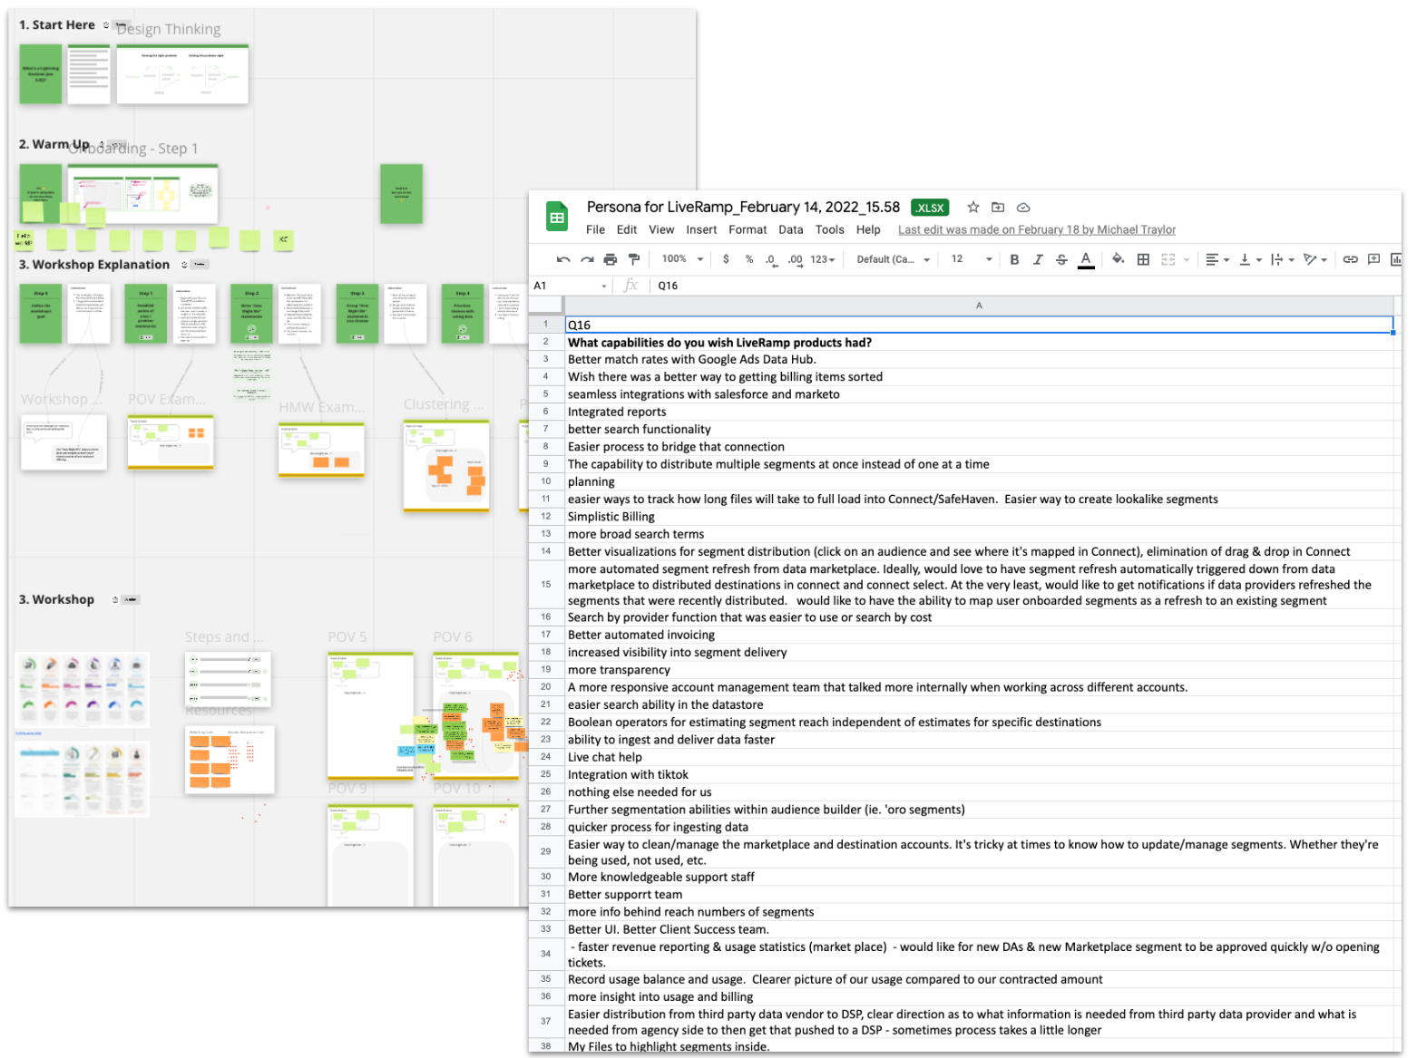Star the Persona for LiveRamp document
Viewport: 1417px width, 1058px height.
973,208
